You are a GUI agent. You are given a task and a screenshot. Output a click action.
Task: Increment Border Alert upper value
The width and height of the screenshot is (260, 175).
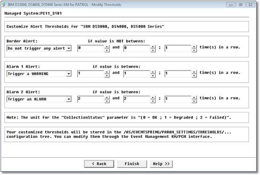coord(153,47)
